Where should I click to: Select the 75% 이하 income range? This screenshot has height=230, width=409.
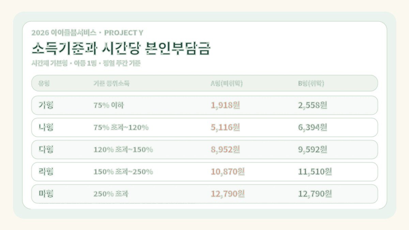[109, 105]
